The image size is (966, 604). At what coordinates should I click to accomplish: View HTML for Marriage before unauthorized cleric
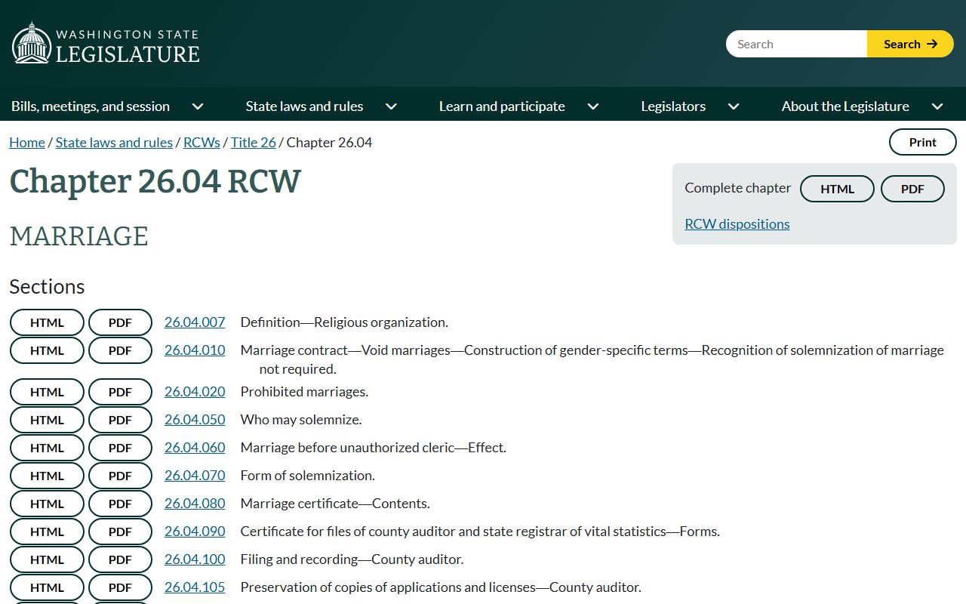coord(47,448)
